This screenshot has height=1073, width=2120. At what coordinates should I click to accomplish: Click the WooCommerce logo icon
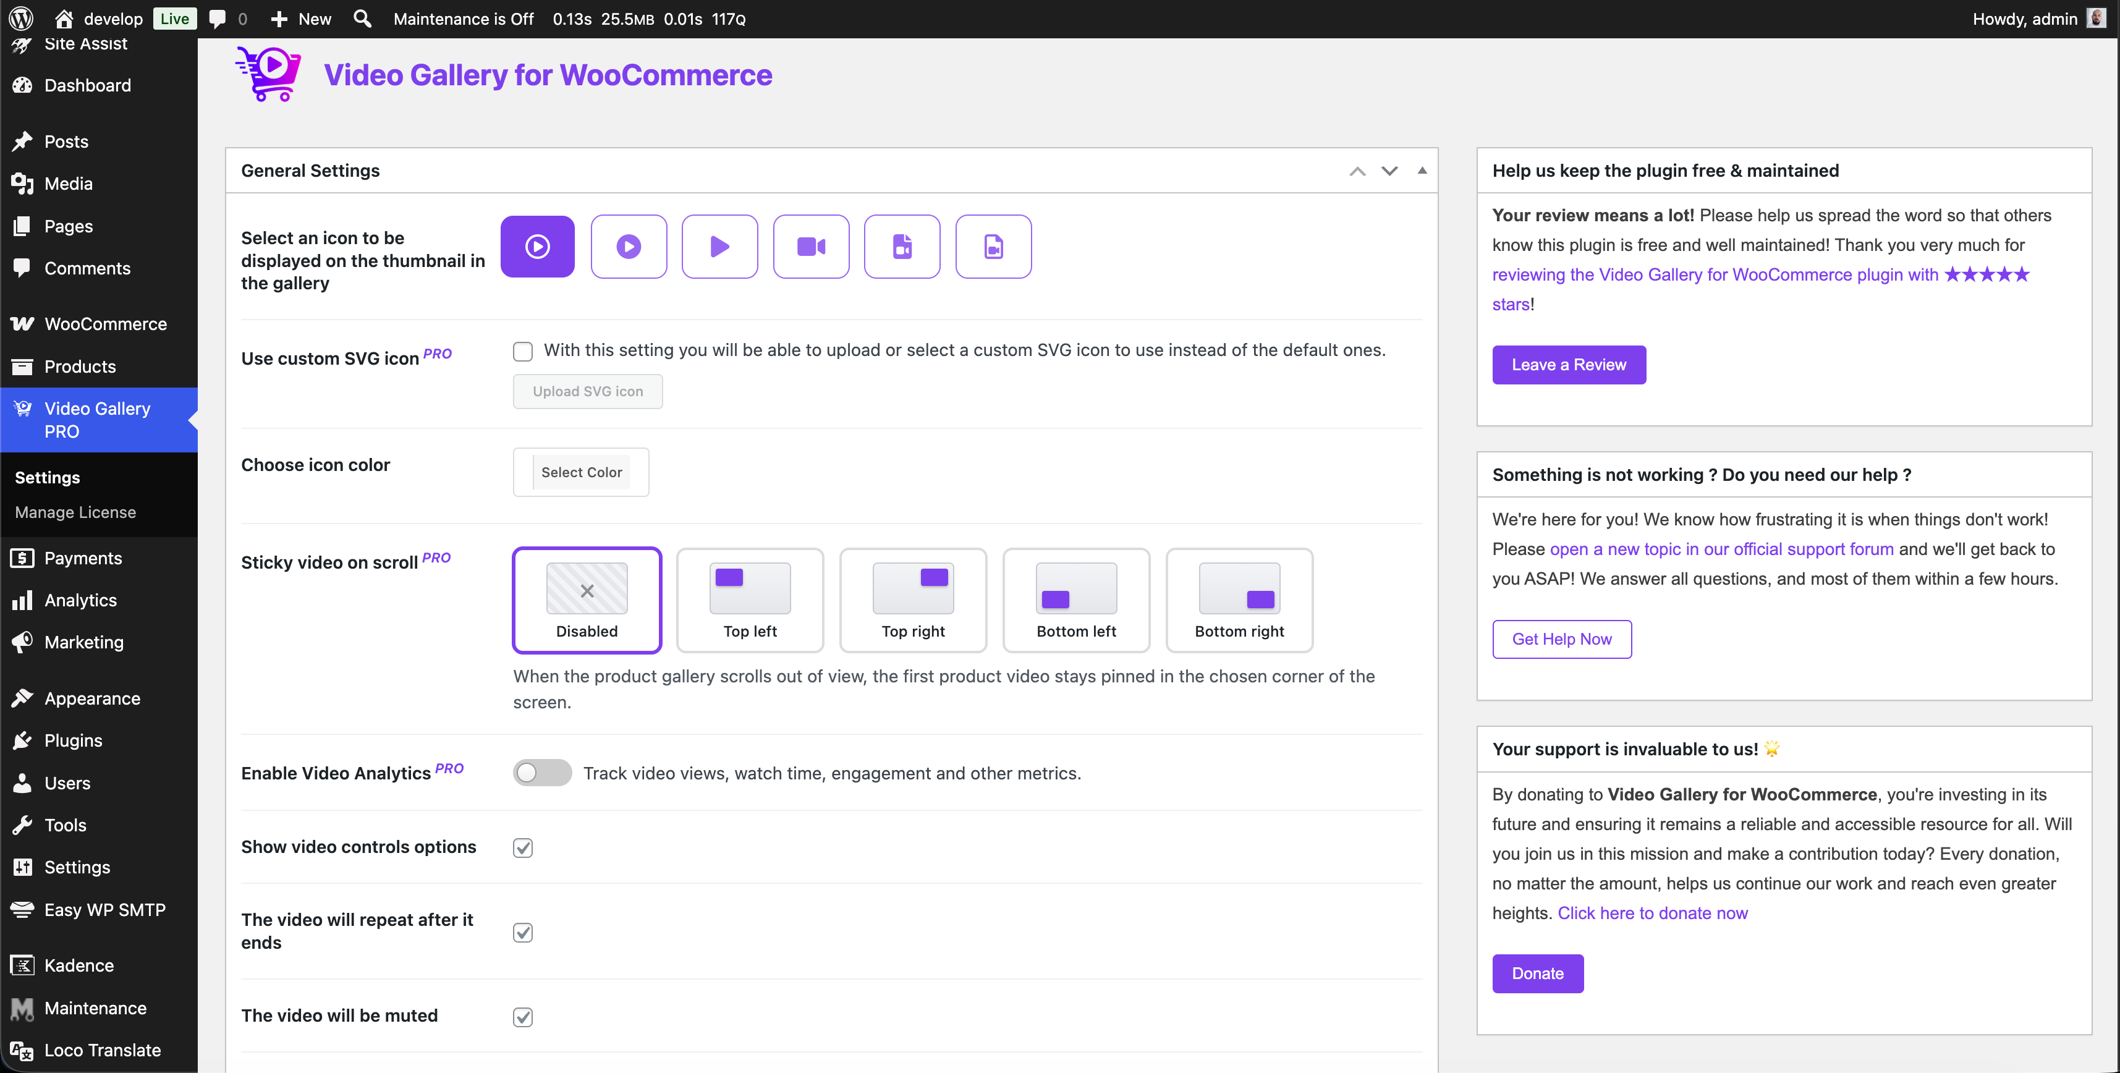click(23, 324)
